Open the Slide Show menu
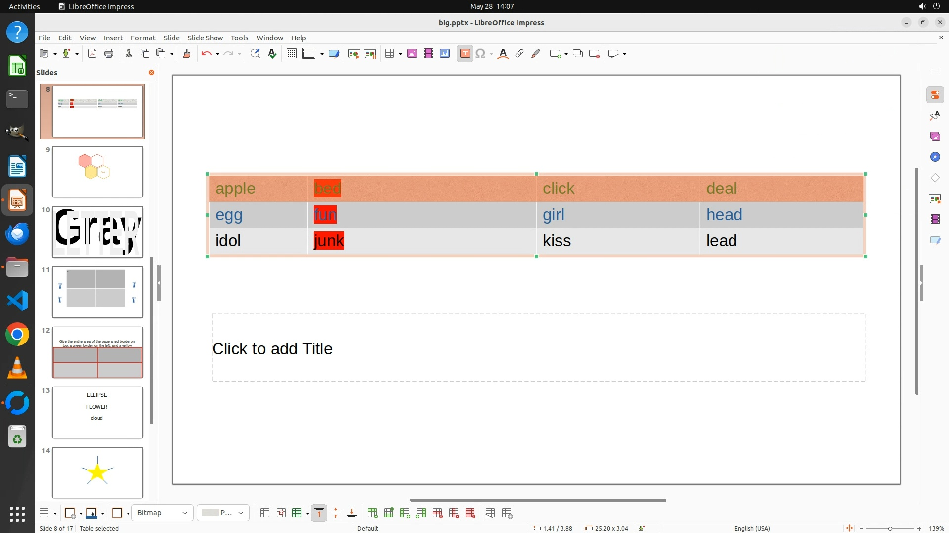 (205, 38)
